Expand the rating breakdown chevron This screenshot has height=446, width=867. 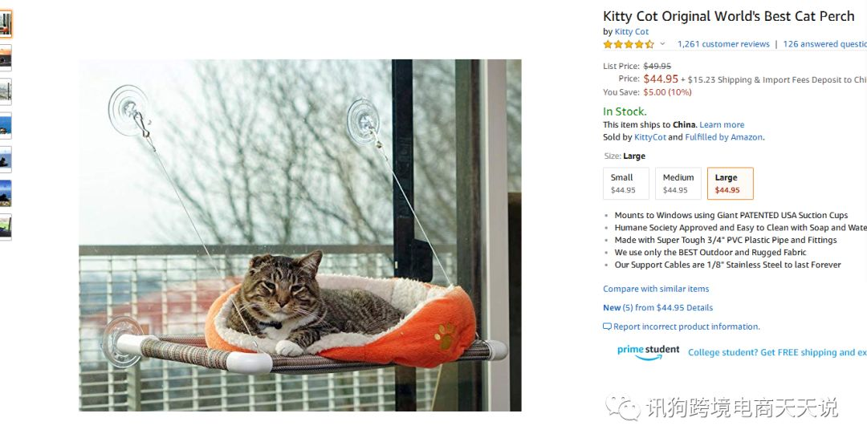point(662,44)
